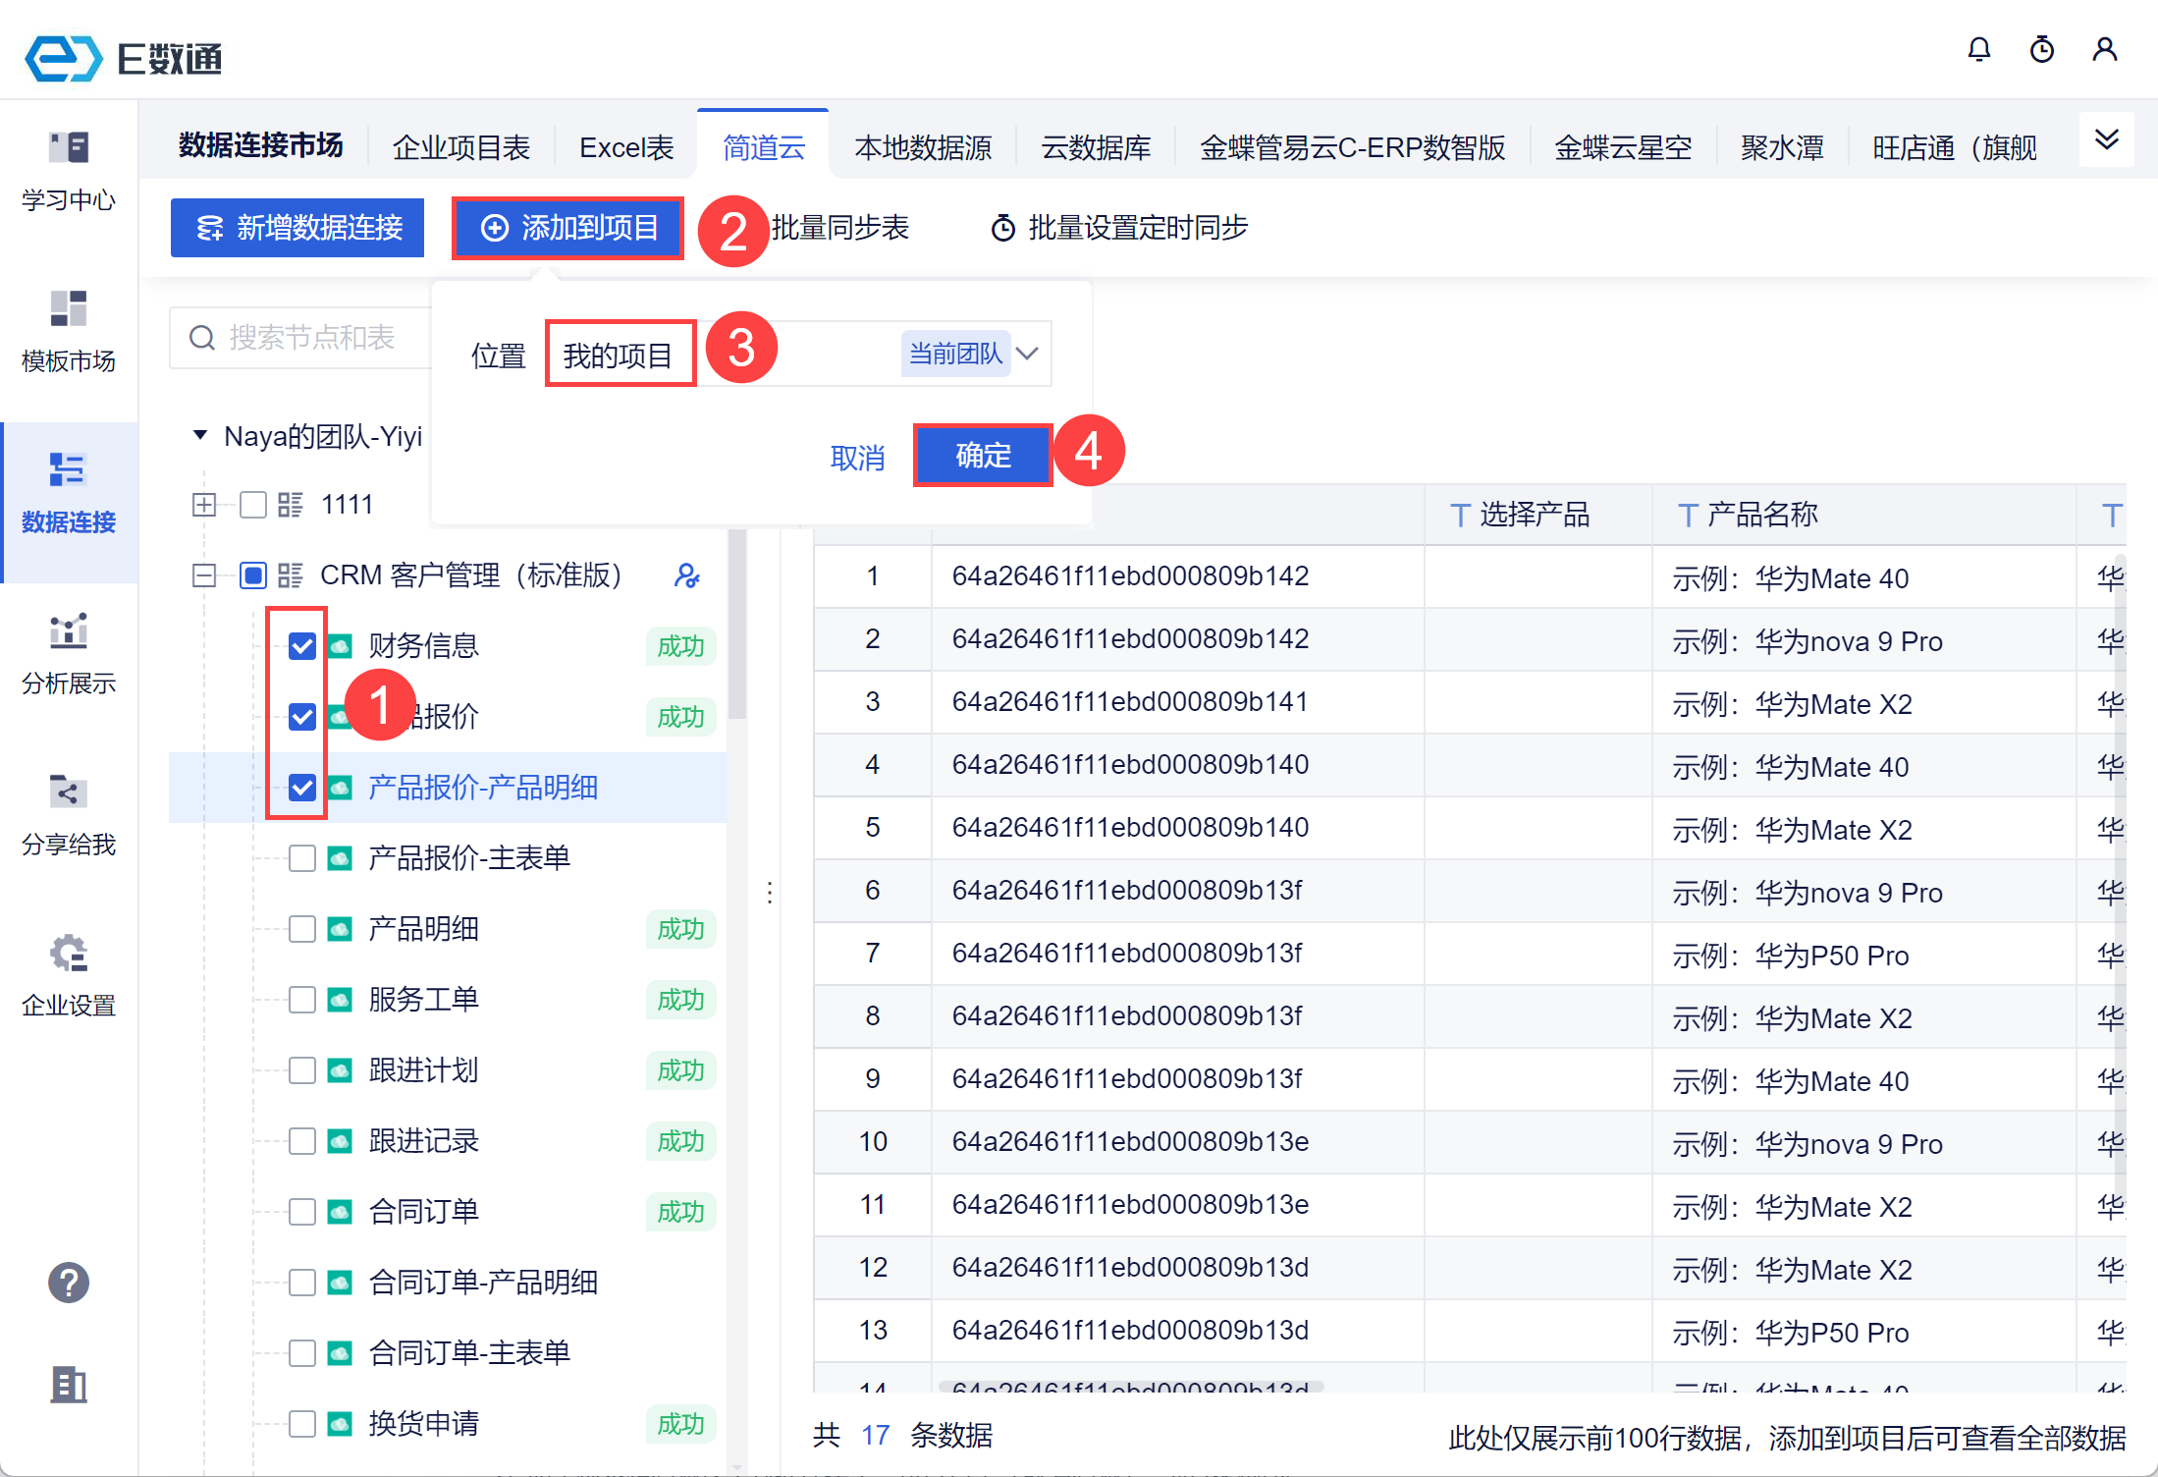Click the help question mark icon

tap(69, 1283)
